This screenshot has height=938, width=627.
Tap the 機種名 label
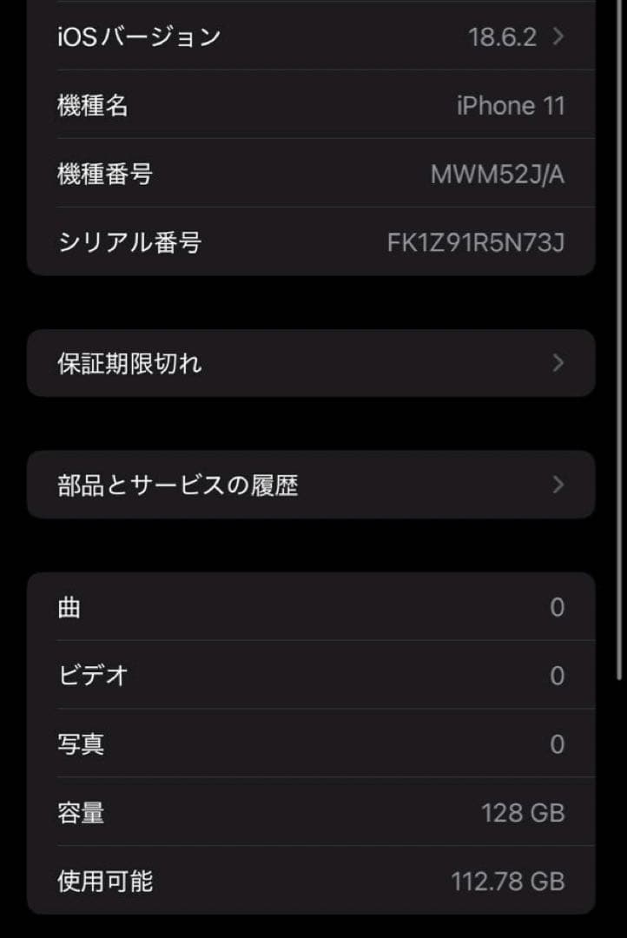click(93, 106)
